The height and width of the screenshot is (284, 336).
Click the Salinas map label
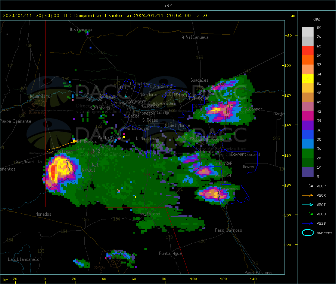pyautogui.click(x=65, y=152)
